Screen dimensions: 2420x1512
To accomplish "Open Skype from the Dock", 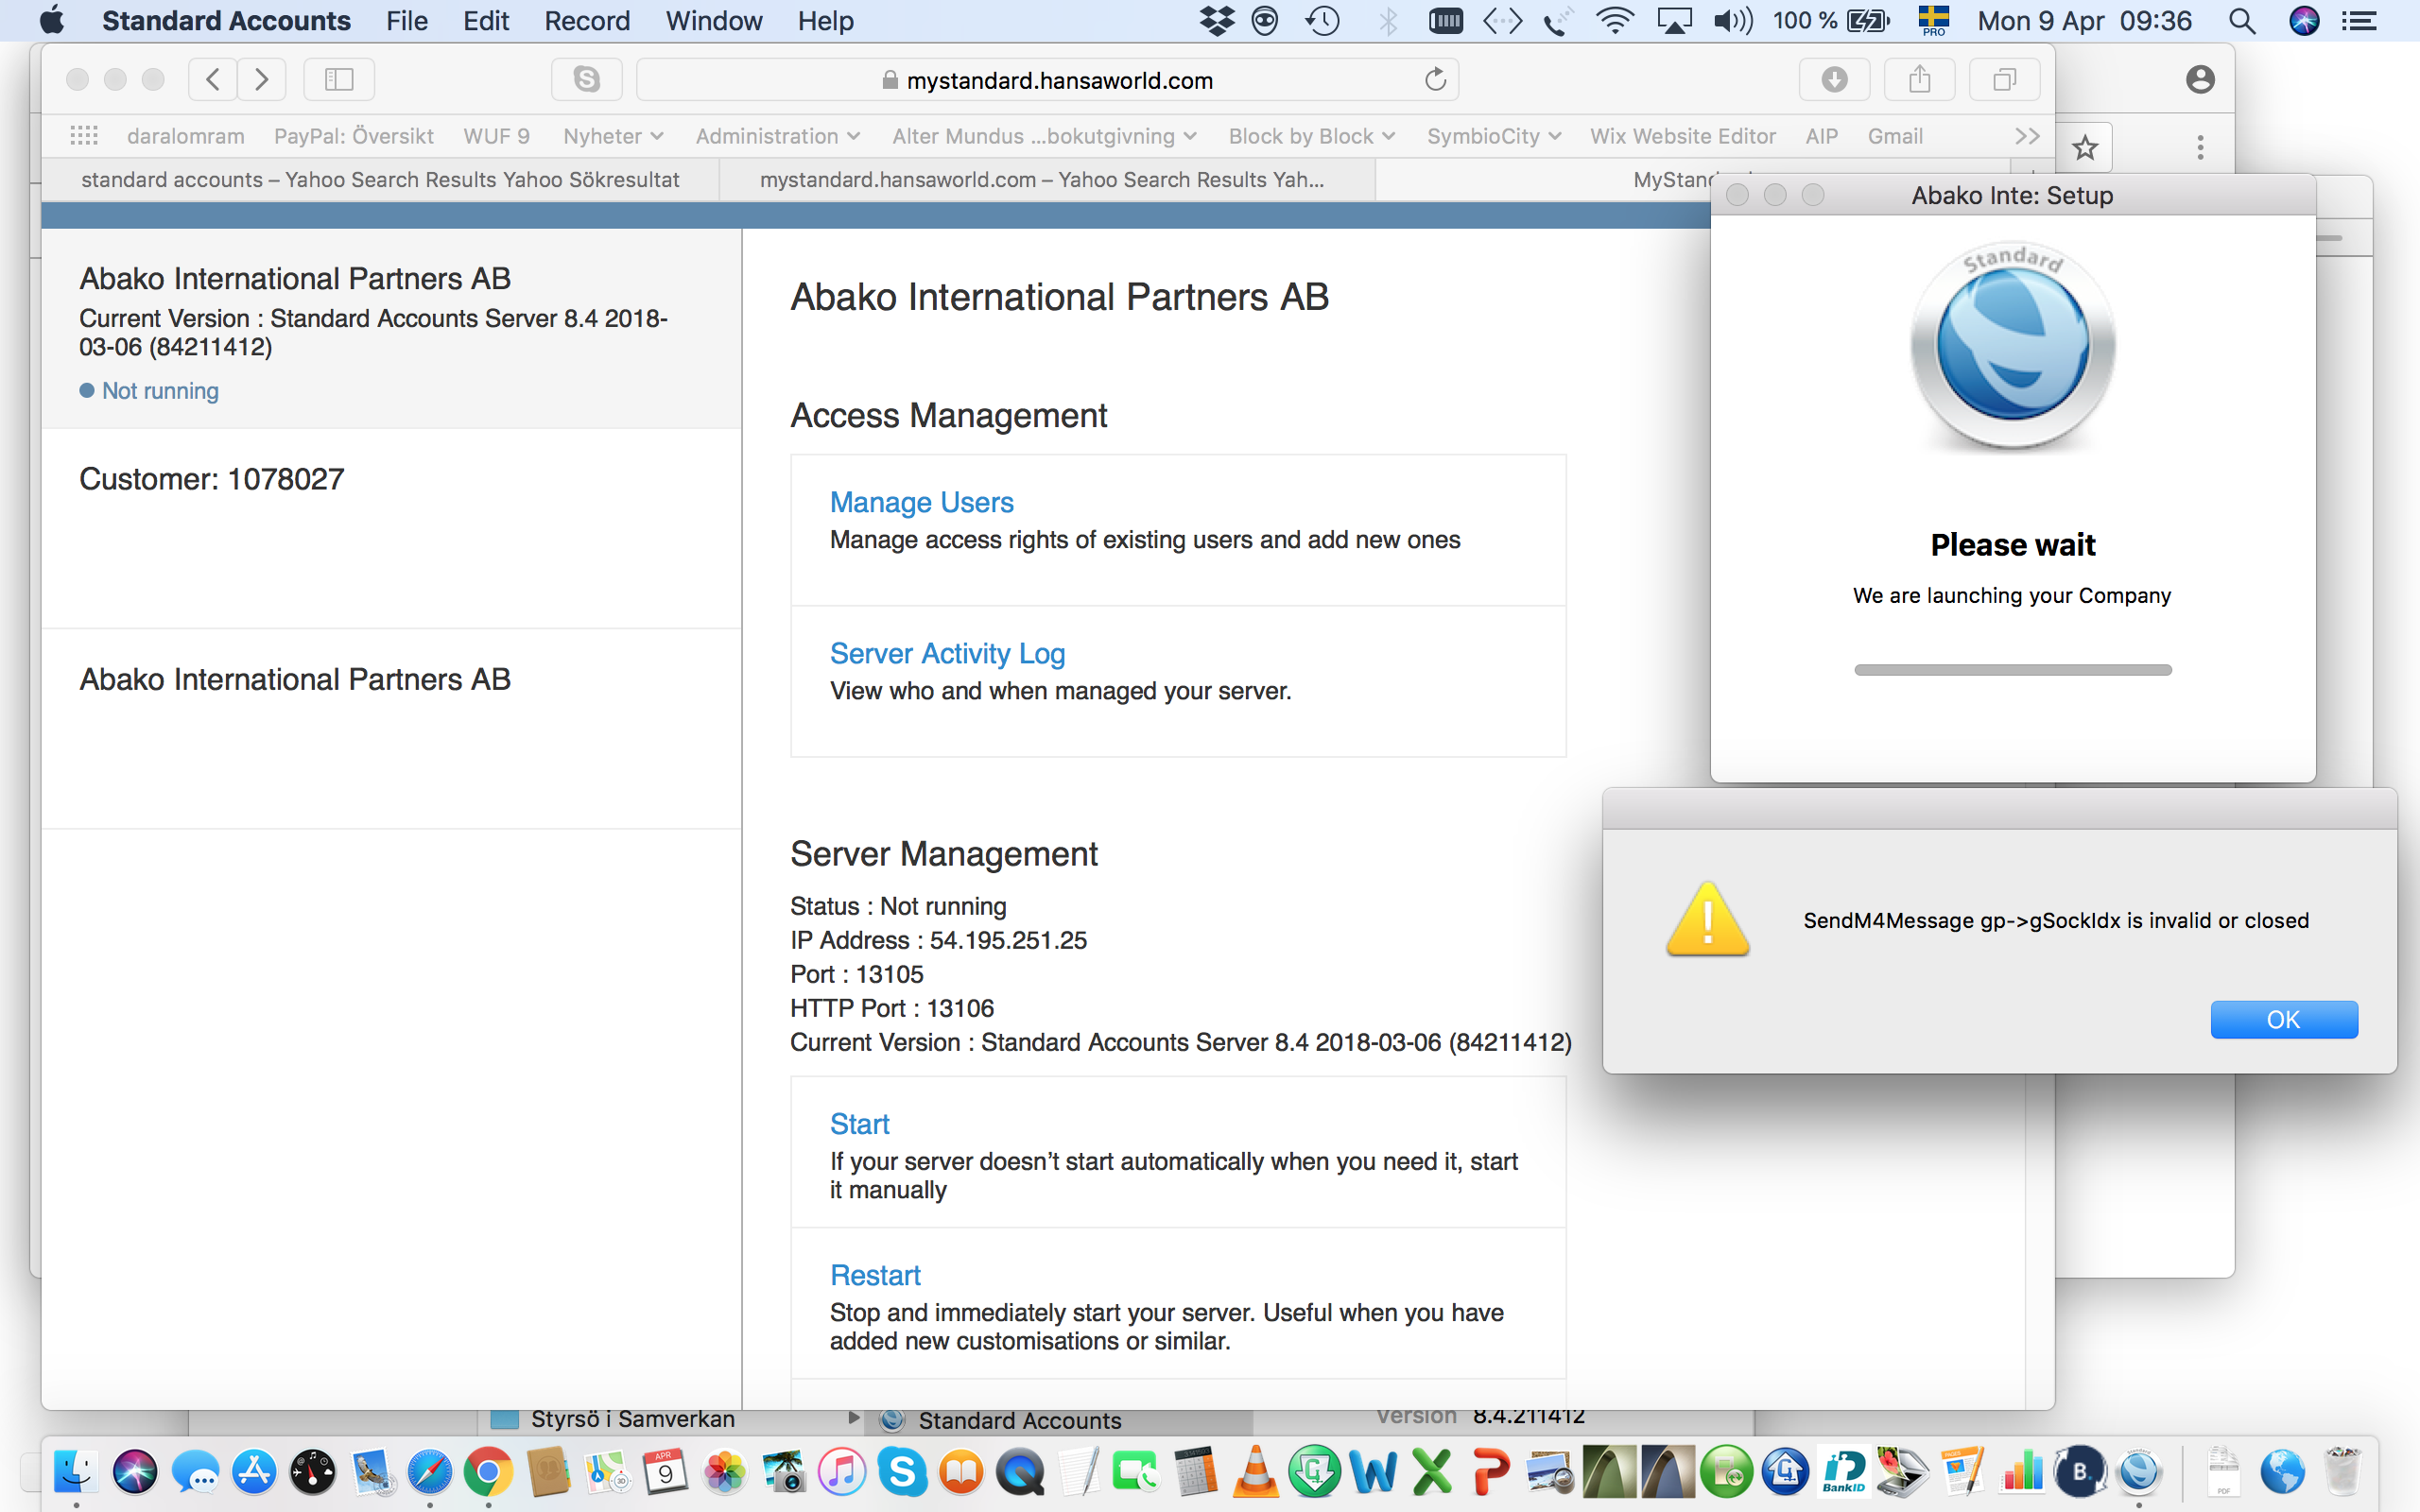I will tap(902, 1472).
